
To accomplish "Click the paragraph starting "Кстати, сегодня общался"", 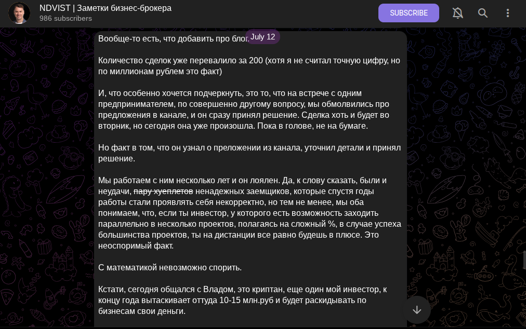I will (x=242, y=300).
